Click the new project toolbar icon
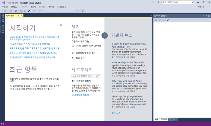The image size is (211, 126). click(16, 11)
